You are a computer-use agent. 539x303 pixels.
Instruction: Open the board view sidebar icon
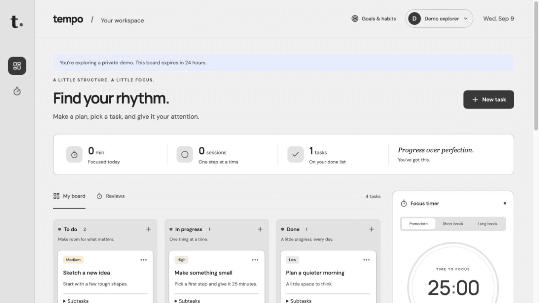coord(17,66)
